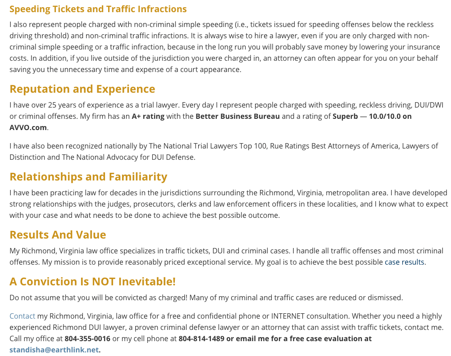This screenshot has width=451, height=356.
Task: Click the standisha@earthlink.net email link
Action: pos(54,349)
